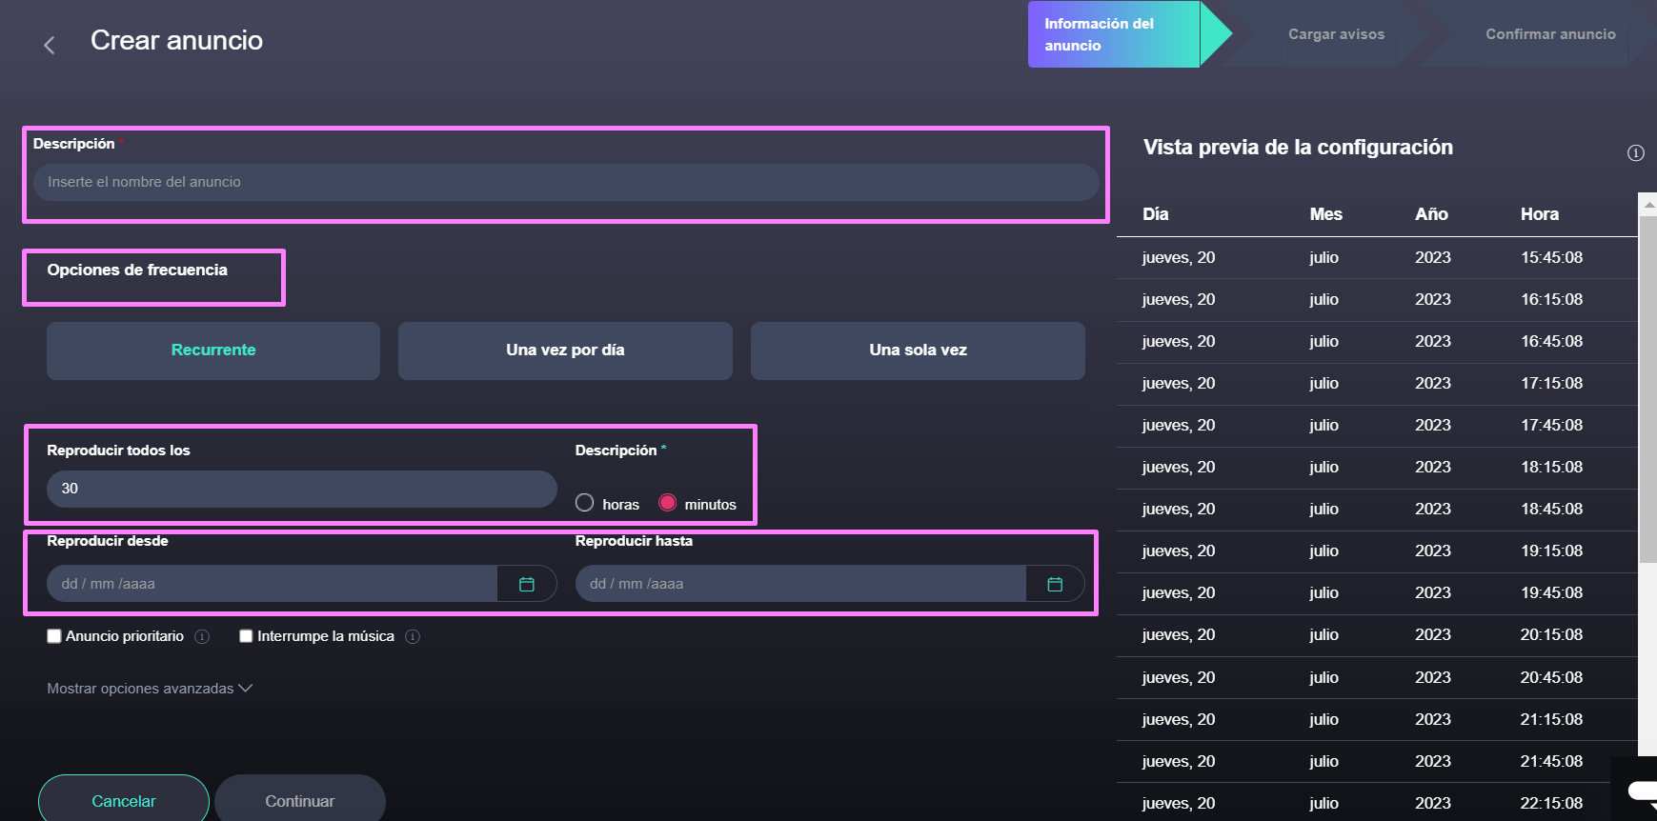Enable the Interrumpe la música checkbox

click(246, 636)
